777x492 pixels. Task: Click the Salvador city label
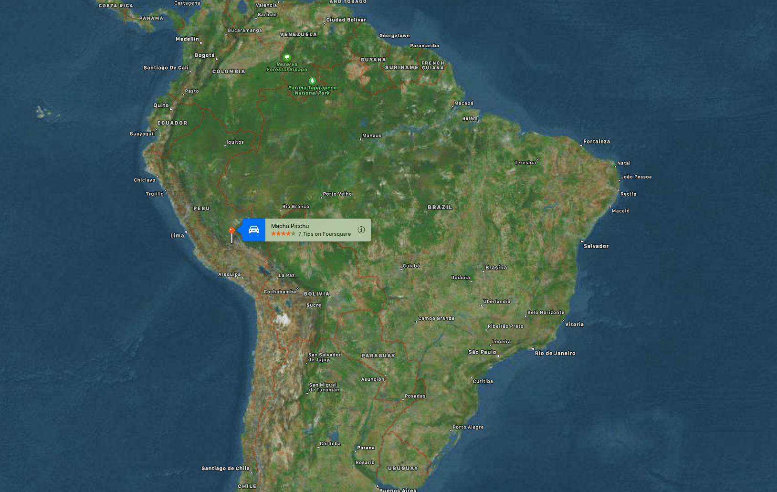tap(596, 246)
